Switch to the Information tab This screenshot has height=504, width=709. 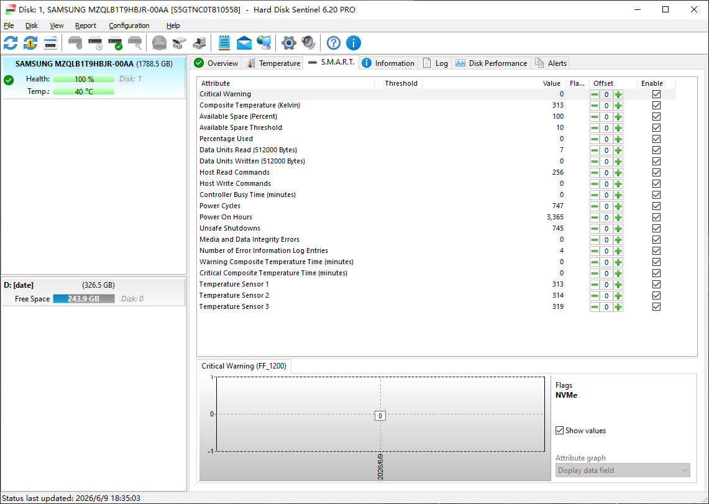click(x=388, y=63)
